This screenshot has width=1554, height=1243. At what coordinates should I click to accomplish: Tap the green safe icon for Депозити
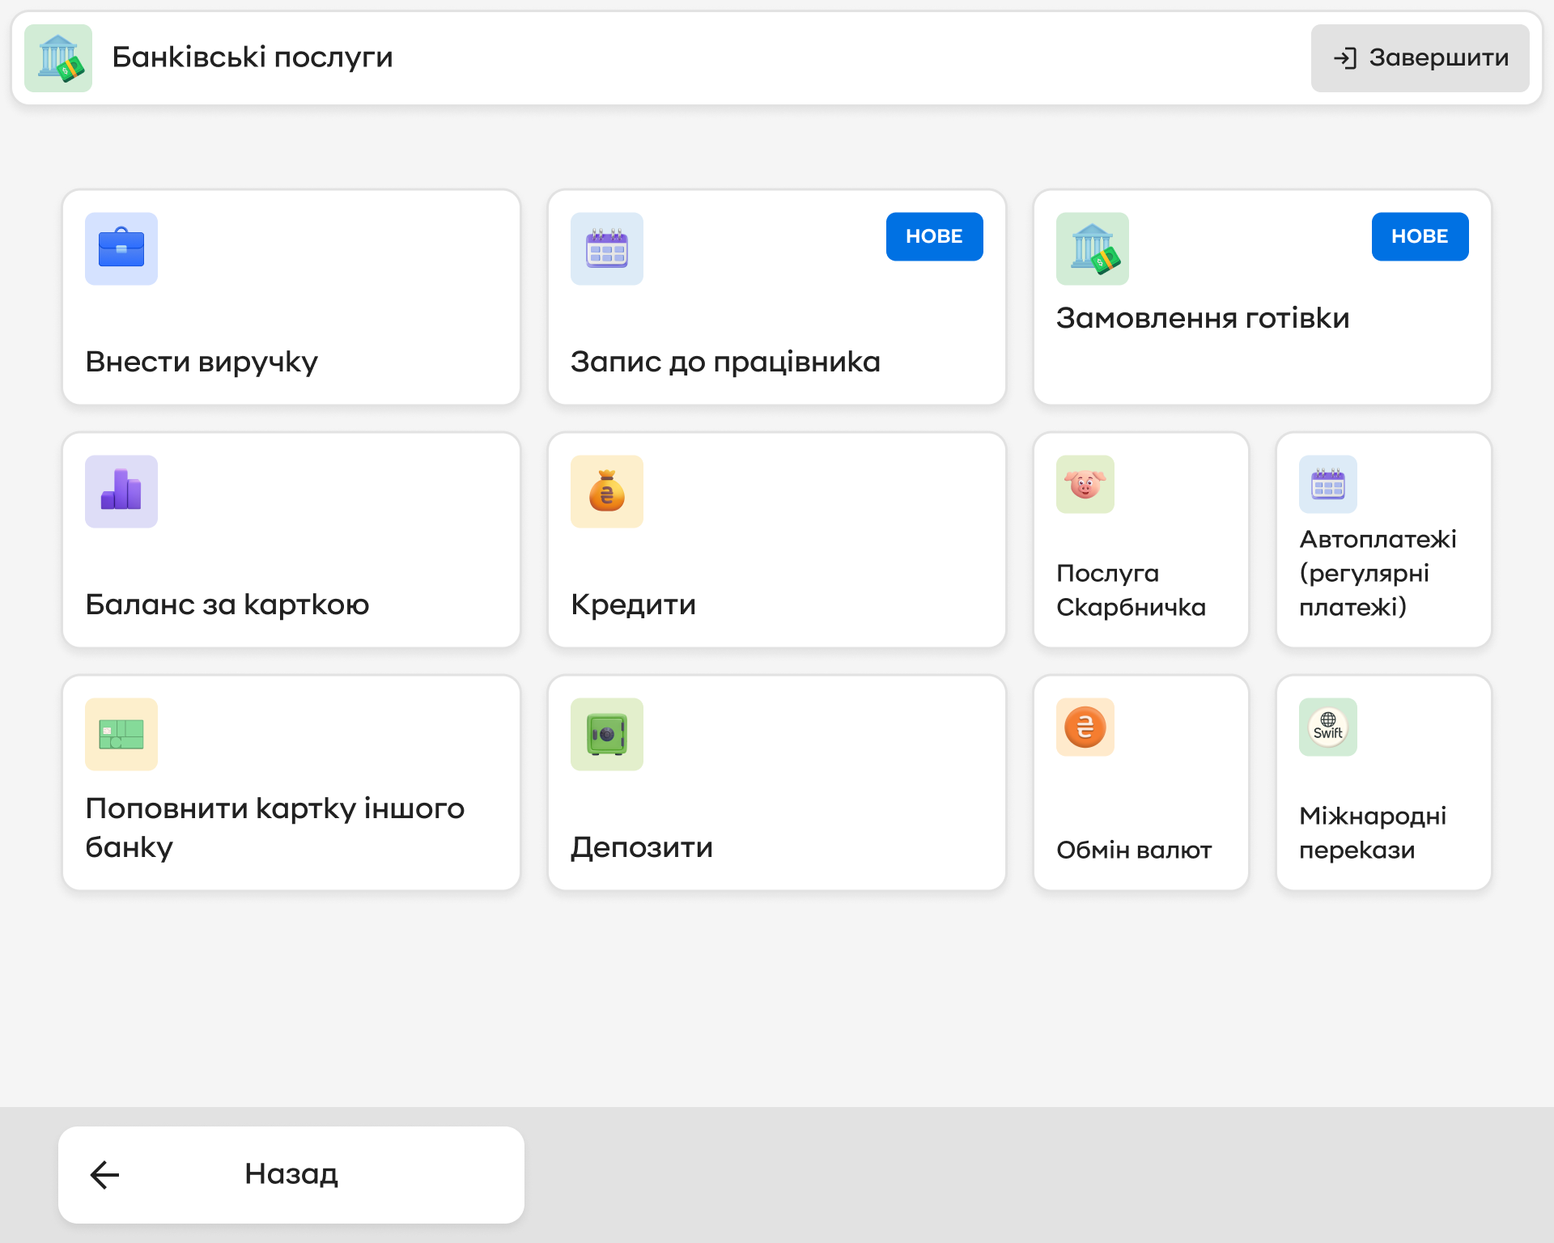pos(607,734)
